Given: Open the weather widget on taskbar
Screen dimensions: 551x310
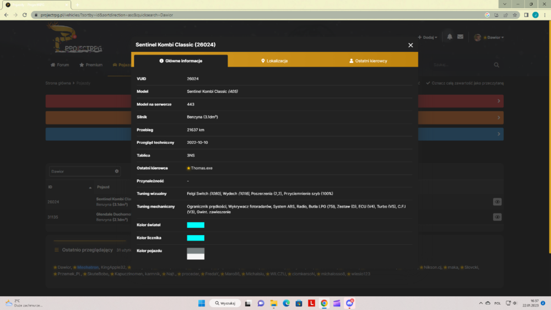Looking at the screenshot, I should (x=24, y=303).
